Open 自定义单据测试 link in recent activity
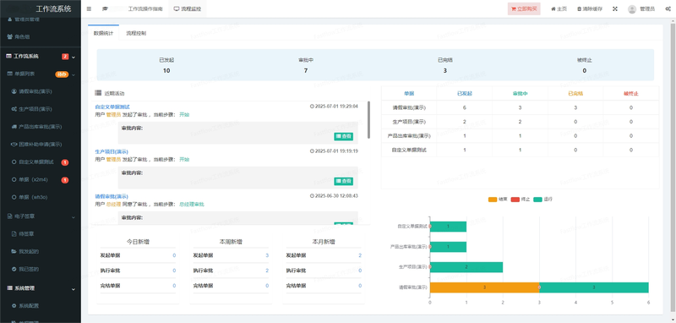The height and width of the screenshot is (323, 676). click(112, 107)
